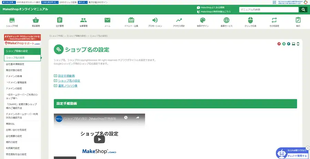This screenshot has height=159, width=310.
Task: Open 電子印鑑GMOサイン link
Action: 98,2
